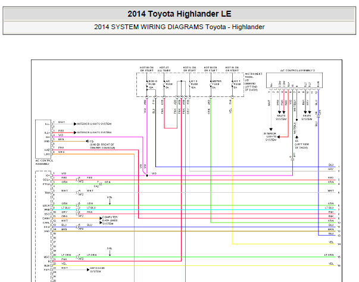Click 'YEL' label at right edge line 16

tap(331, 264)
